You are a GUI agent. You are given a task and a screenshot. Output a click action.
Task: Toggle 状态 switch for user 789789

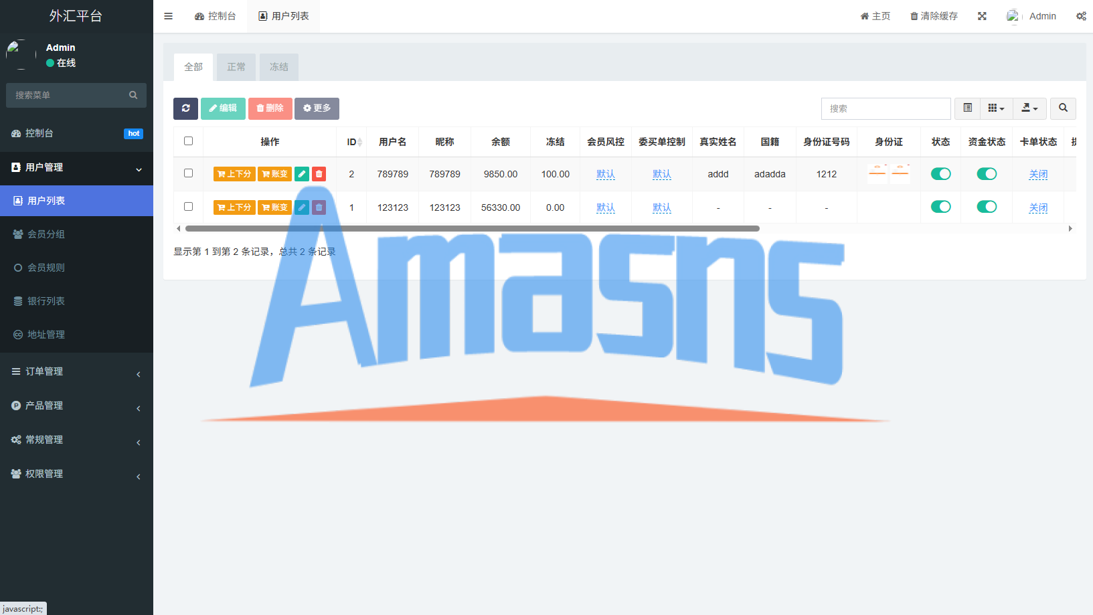[x=940, y=174]
